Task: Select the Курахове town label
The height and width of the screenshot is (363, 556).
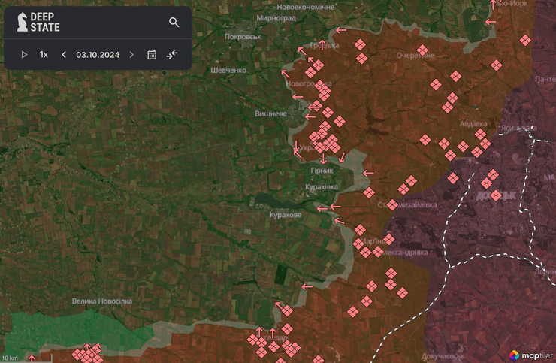Action: (x=285, y=215)
